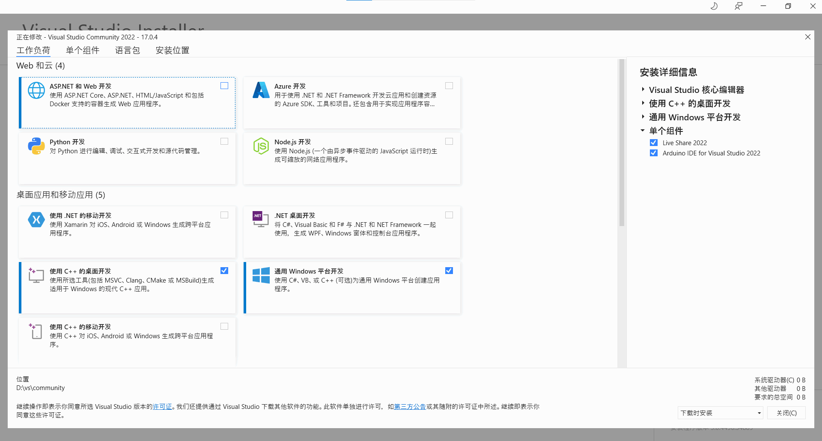822x441 pixels.
Task: Click the 安装详细信息 heading
Action: [x=668, y=72]
